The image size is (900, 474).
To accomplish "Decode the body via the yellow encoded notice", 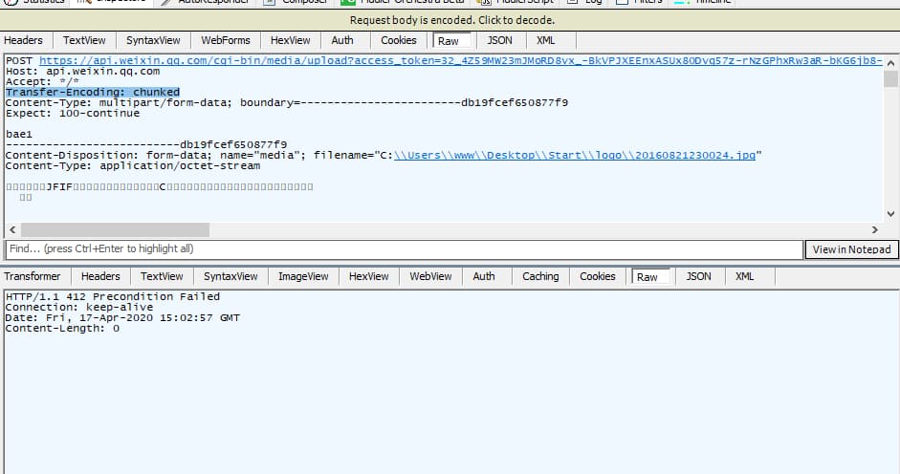I will (x=451, y=20).
